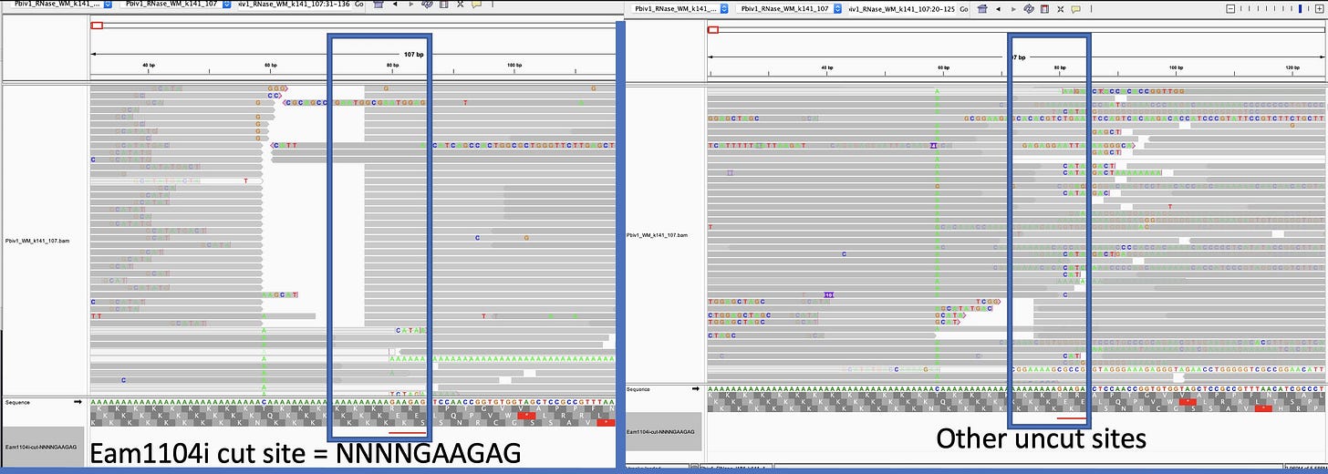Select Pbiv1_WM_k141_107.bam track name, right window
The height and width of the screenshot is (474, 1328).
tap(658, 235)
